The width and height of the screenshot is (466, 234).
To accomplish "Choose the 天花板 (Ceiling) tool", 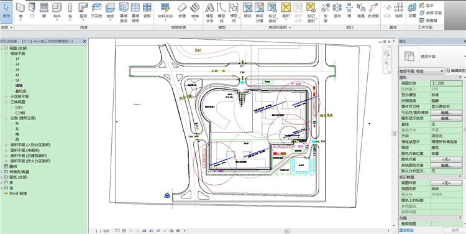I will (x=96, y=11).
